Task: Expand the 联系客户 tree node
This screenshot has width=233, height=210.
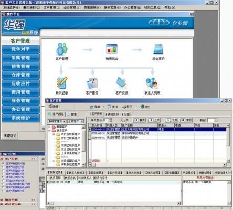Action: (x=49, y=130)
